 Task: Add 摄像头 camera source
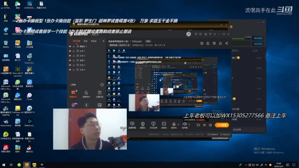(x=143, y=125)
